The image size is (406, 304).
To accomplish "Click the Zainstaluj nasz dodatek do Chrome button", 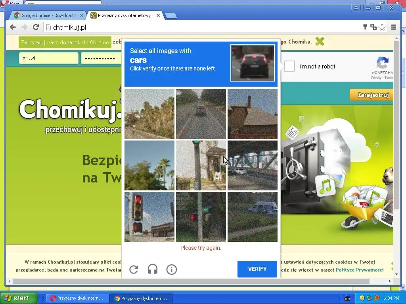I will (65, 42).
